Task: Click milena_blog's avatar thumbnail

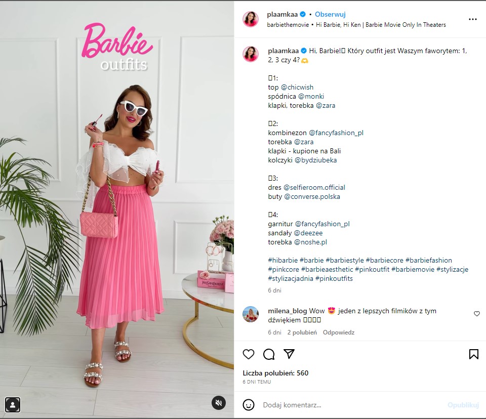Action: click(x=251, y=314)
